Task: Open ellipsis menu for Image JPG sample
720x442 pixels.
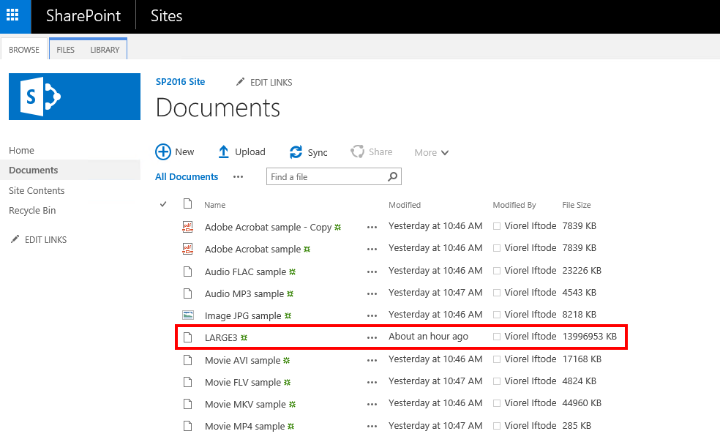Action: (372, 315)
